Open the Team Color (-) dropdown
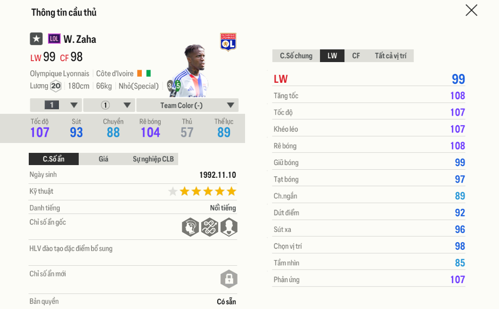Screen dimensions: 499x309 (x=187, y=105)
